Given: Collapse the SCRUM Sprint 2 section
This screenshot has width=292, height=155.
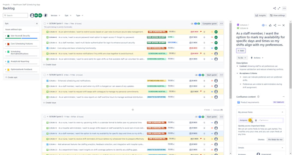Looking at the screenshot, I should pyautogui.click(x=48, y=75).
